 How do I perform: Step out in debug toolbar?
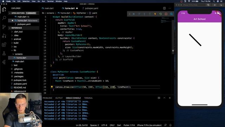(150, 14)
